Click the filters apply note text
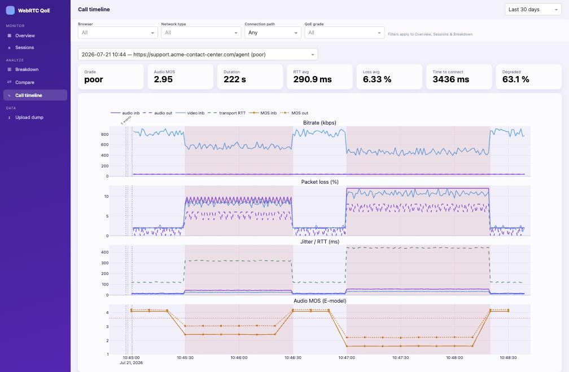The image size is (569, 372). pos(430,34)
